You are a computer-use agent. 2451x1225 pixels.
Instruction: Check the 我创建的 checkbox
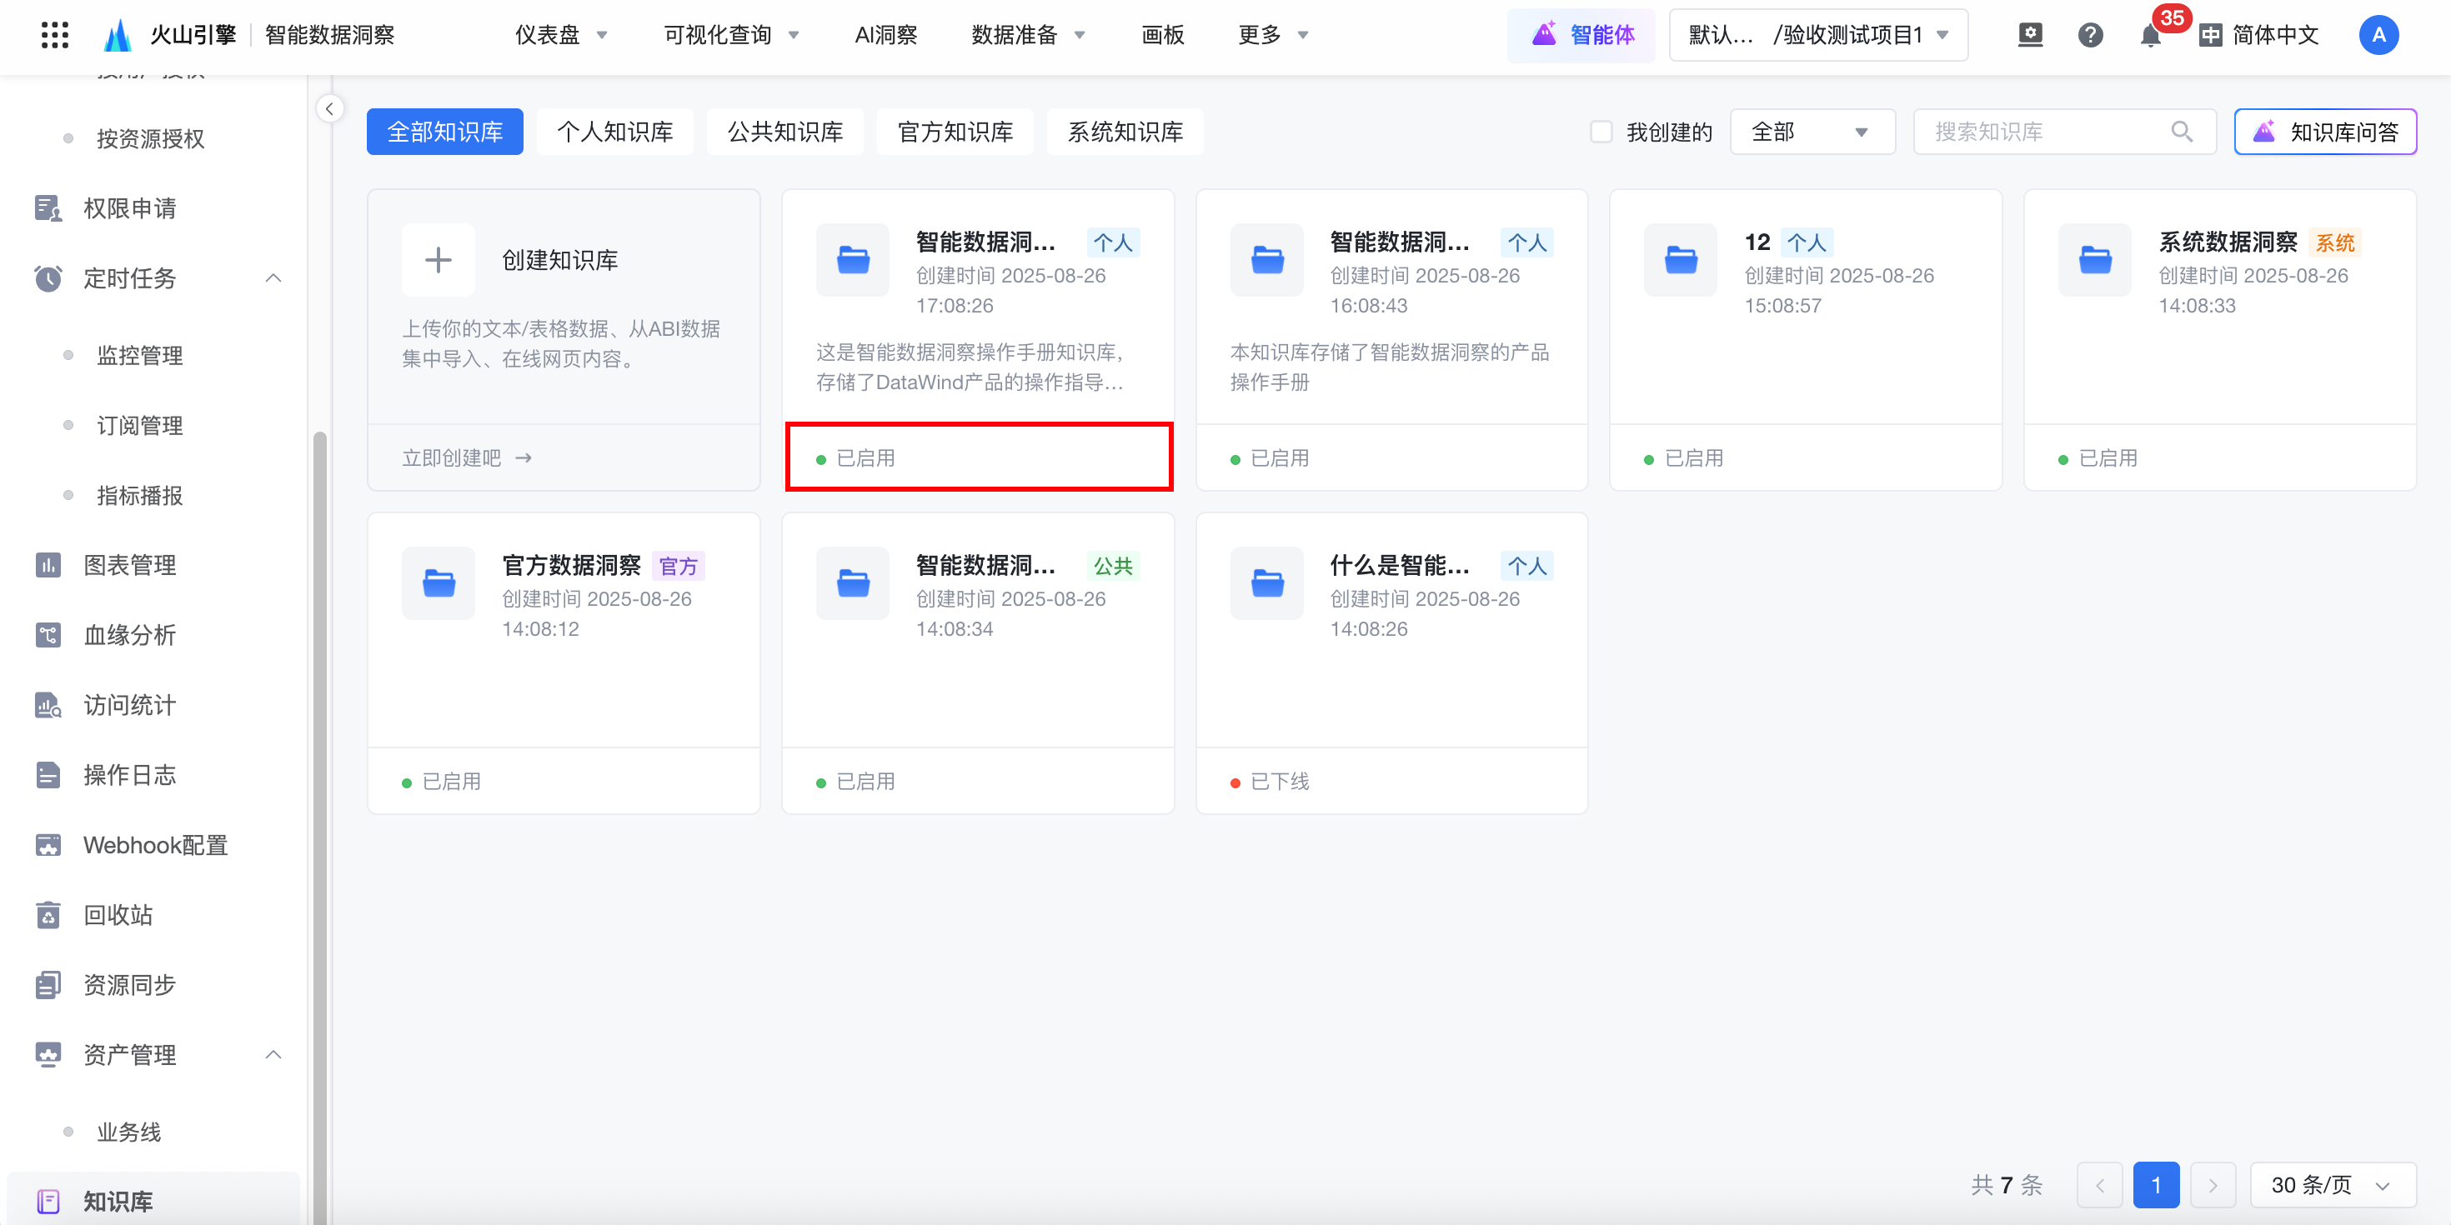1601,132
